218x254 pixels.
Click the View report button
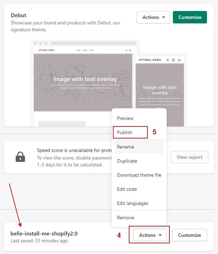tap(189, 157)
